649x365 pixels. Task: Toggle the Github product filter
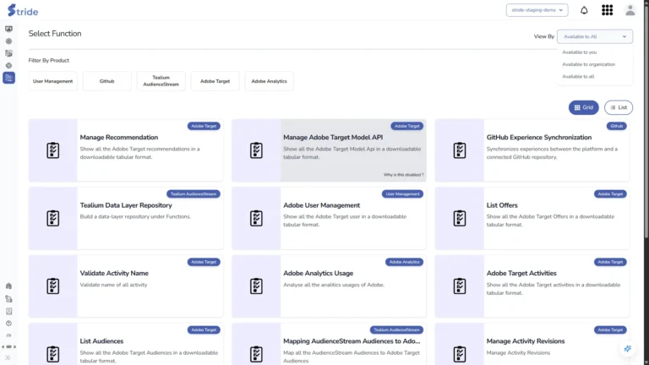coord(106,81)
